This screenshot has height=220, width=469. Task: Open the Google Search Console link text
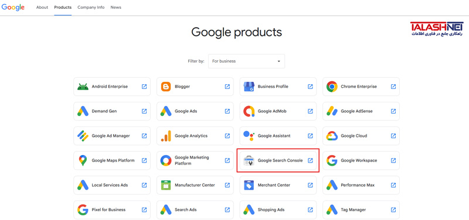tap(280, 160)
